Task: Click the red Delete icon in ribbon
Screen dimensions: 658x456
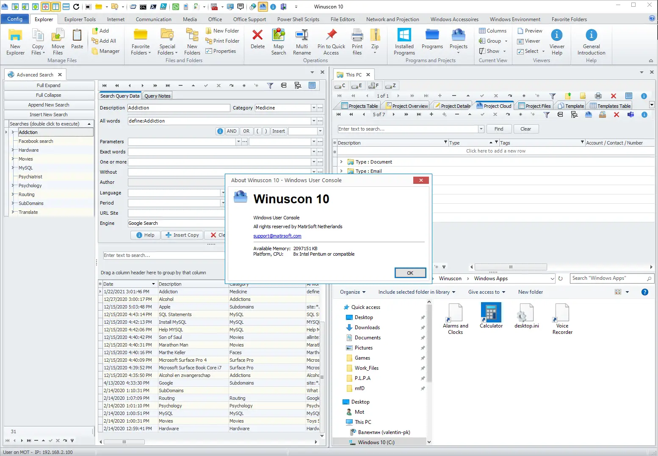Action: pos(257,39)
